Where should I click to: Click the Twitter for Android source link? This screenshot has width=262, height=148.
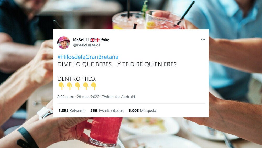(x=118, y=97)
